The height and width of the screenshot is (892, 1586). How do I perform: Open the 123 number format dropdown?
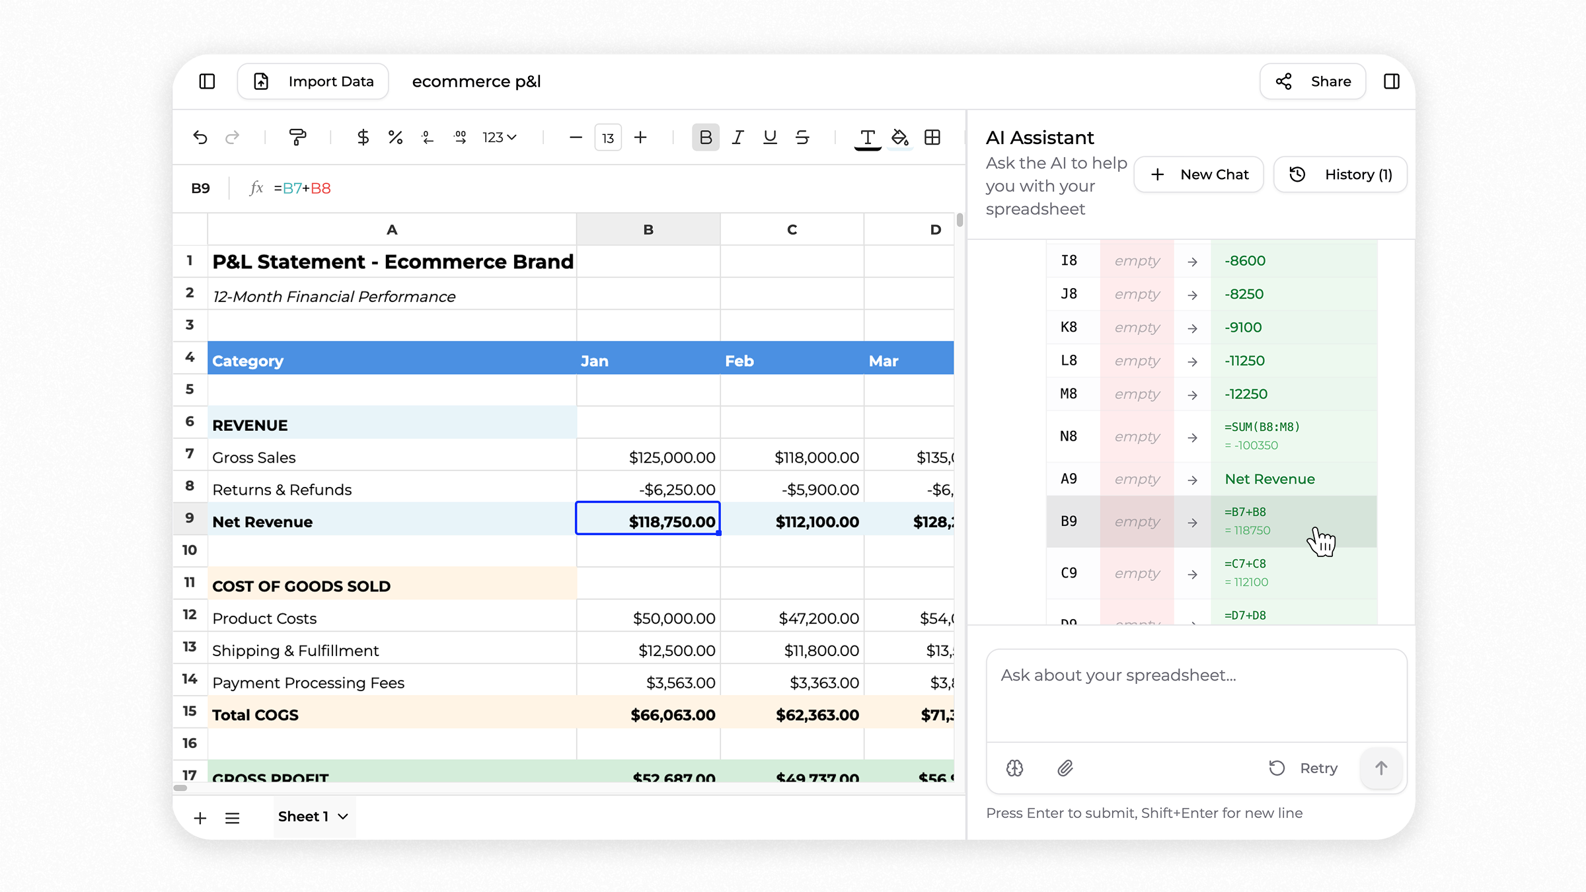point(499,137)
